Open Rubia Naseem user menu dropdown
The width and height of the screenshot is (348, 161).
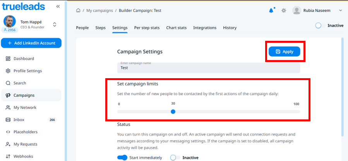pyautogui.click(x=340, y=10)
